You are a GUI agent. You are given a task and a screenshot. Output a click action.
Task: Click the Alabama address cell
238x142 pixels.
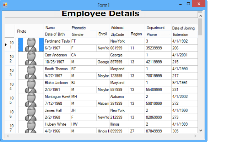click(x=127, y=97)
